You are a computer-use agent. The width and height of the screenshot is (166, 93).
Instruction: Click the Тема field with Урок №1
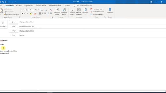pyautogui.click(x=92, y=35)
